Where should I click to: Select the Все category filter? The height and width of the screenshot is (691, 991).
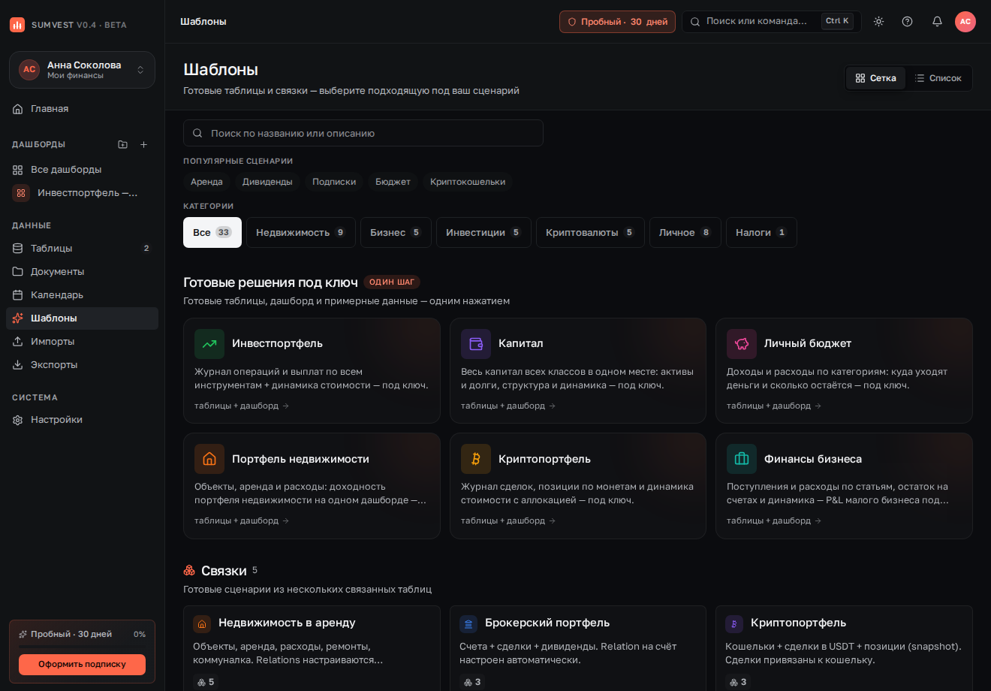coord(212,233)
